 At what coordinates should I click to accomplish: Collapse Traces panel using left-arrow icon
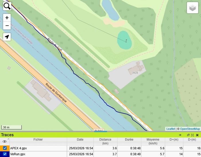point(180,135)
